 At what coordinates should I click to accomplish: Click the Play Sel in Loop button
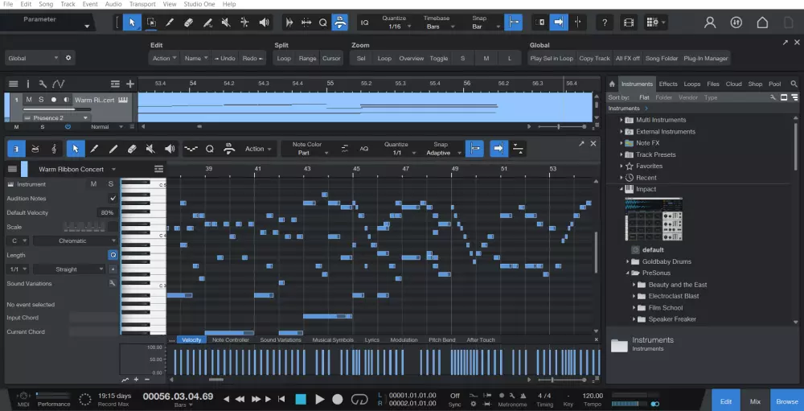(x=551, y=58)
